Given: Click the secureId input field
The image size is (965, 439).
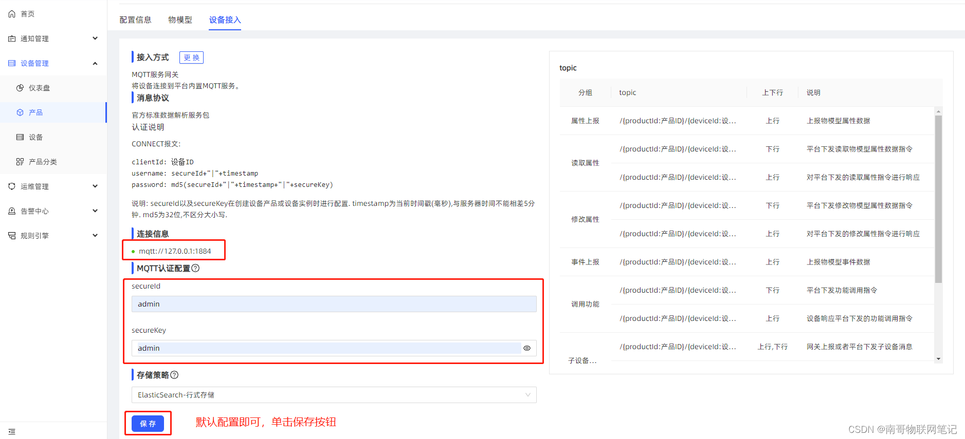Looking at the screenshot, I should tap(334, 304).
